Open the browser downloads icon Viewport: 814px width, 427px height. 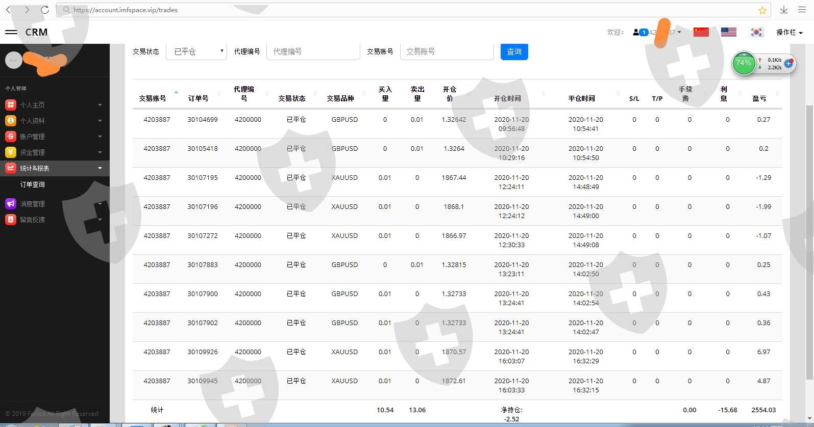[783, 10]
